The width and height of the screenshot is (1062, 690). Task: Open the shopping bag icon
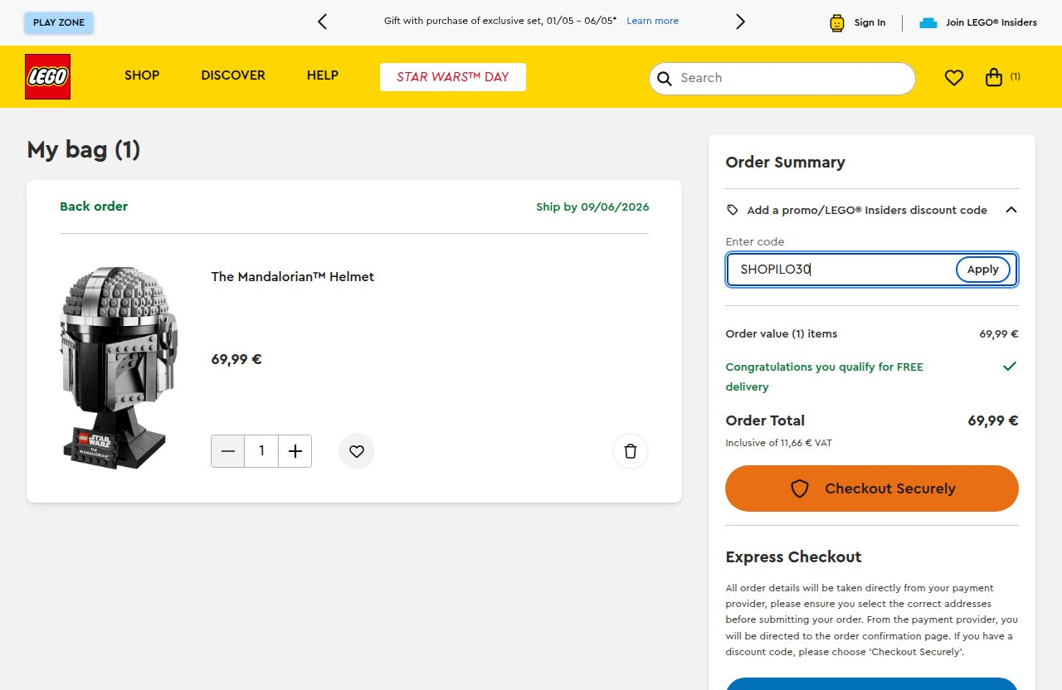point(994,77)
